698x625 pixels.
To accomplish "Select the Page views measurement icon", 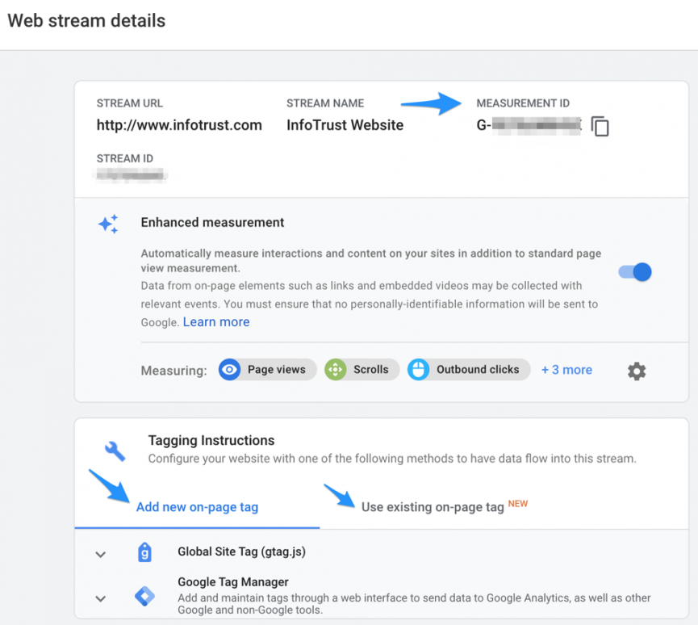I will pos(229,369).
